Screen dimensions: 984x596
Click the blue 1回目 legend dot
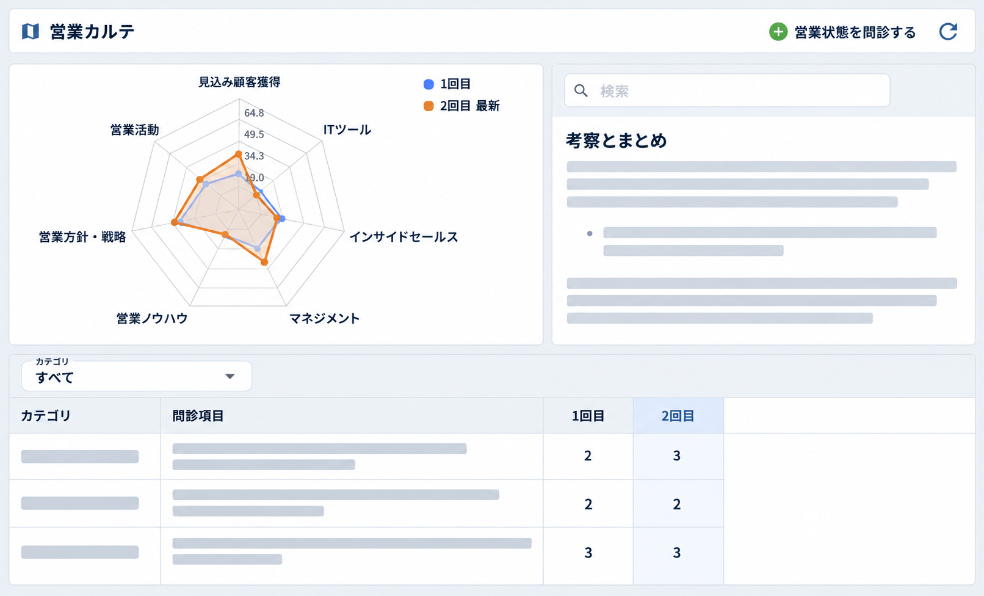429,84
